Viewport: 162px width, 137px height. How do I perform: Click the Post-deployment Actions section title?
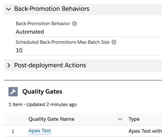(x=50, y=65)
